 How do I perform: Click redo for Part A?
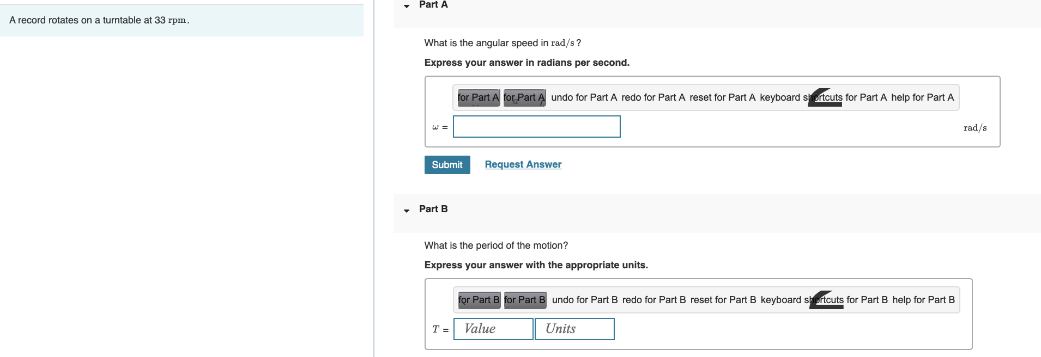coord(653,98)
